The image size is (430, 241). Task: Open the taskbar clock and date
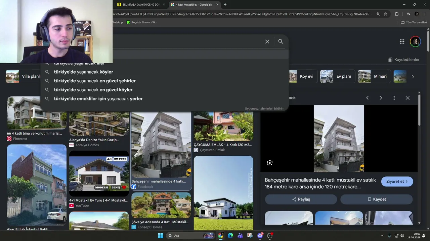414,236
